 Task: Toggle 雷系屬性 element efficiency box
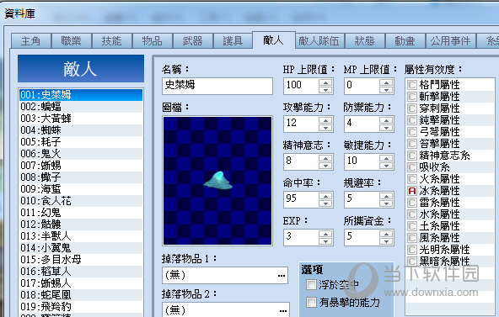tap(412, 203)
